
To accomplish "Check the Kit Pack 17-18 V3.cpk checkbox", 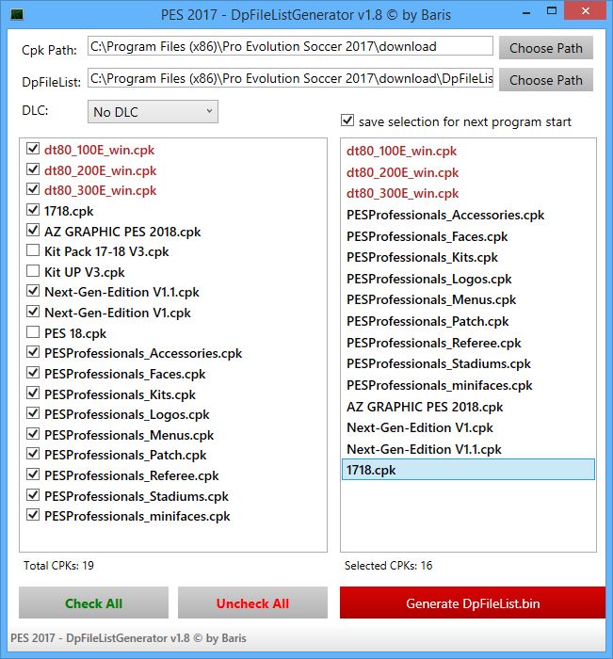I will (33, 250).
